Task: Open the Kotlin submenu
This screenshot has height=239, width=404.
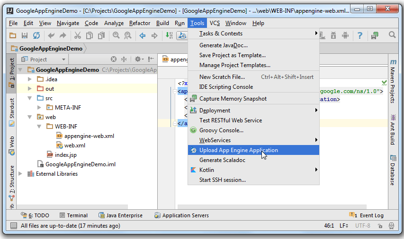Action: pos(253,170)
